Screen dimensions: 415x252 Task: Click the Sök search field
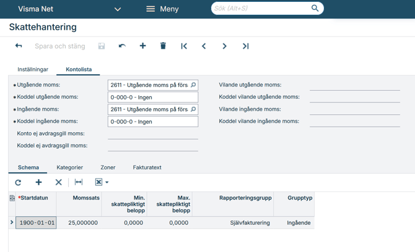click(260, 9)
